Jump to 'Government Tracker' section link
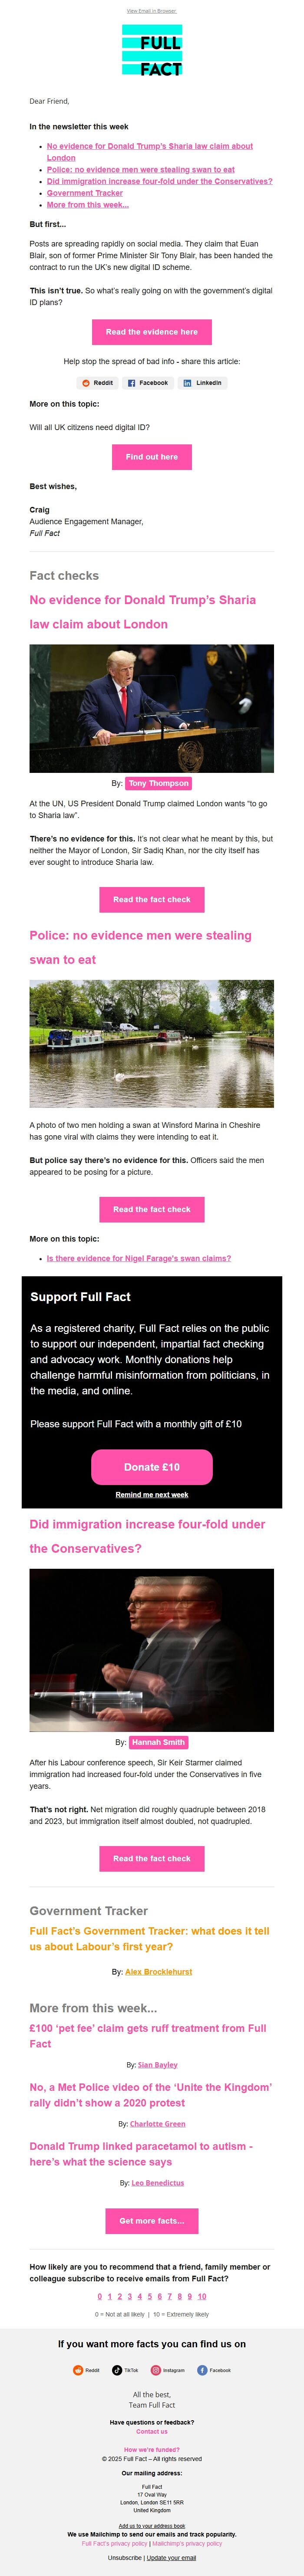 coord(85,193)
